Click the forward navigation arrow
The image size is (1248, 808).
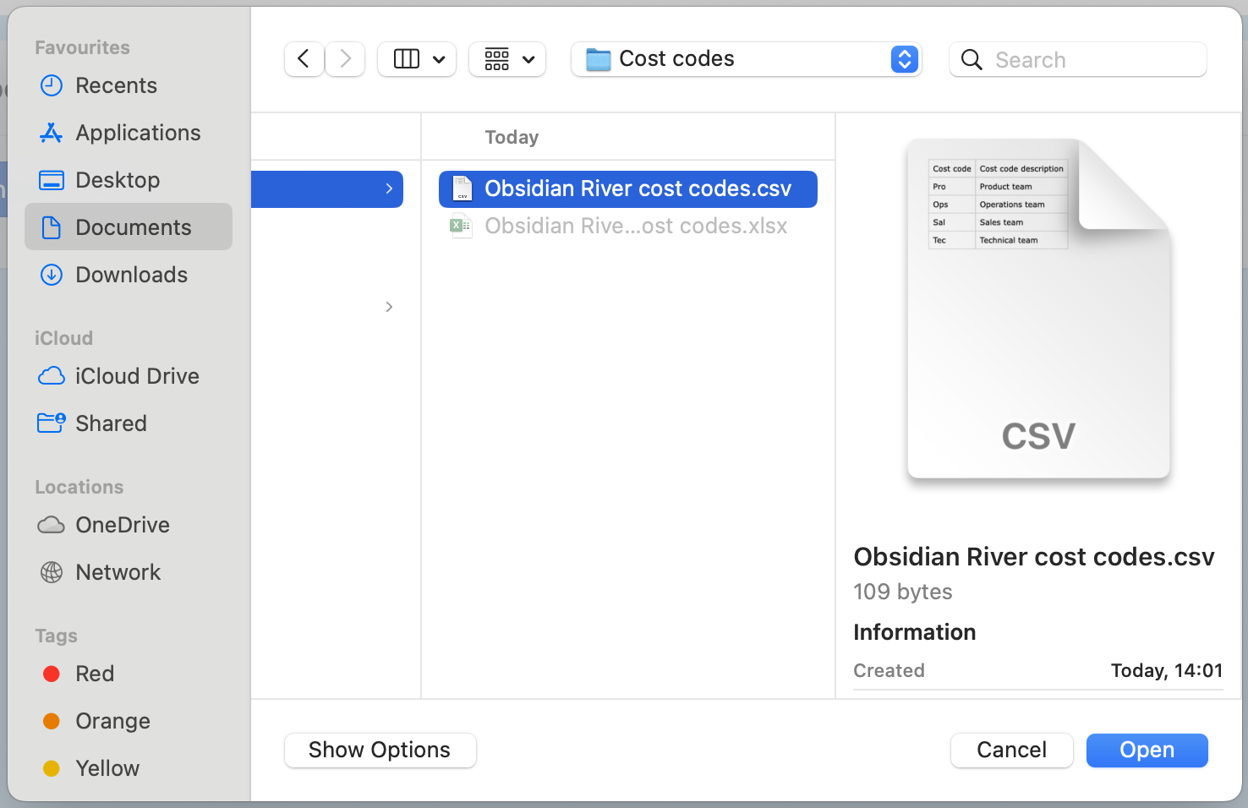(345, 59)
